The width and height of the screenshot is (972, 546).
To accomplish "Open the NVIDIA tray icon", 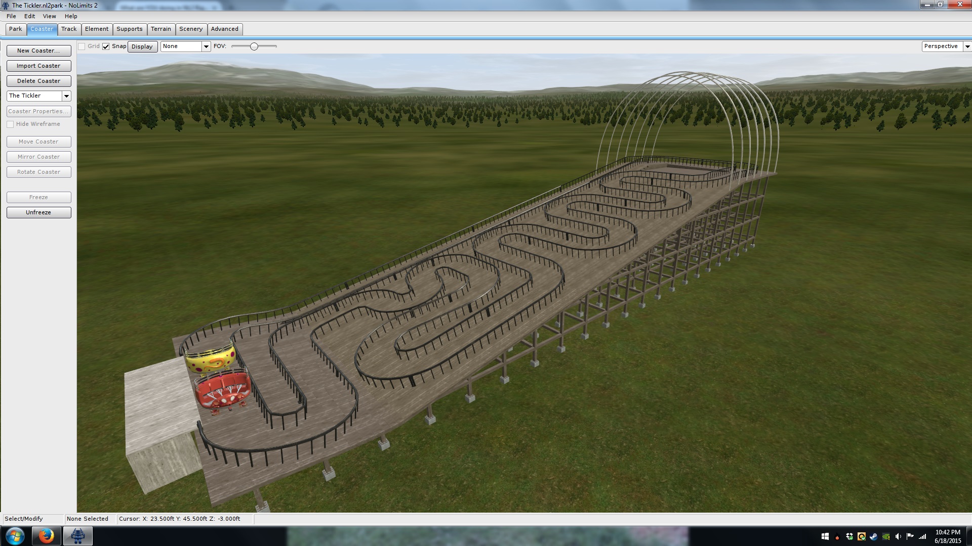I will (886, 536).
